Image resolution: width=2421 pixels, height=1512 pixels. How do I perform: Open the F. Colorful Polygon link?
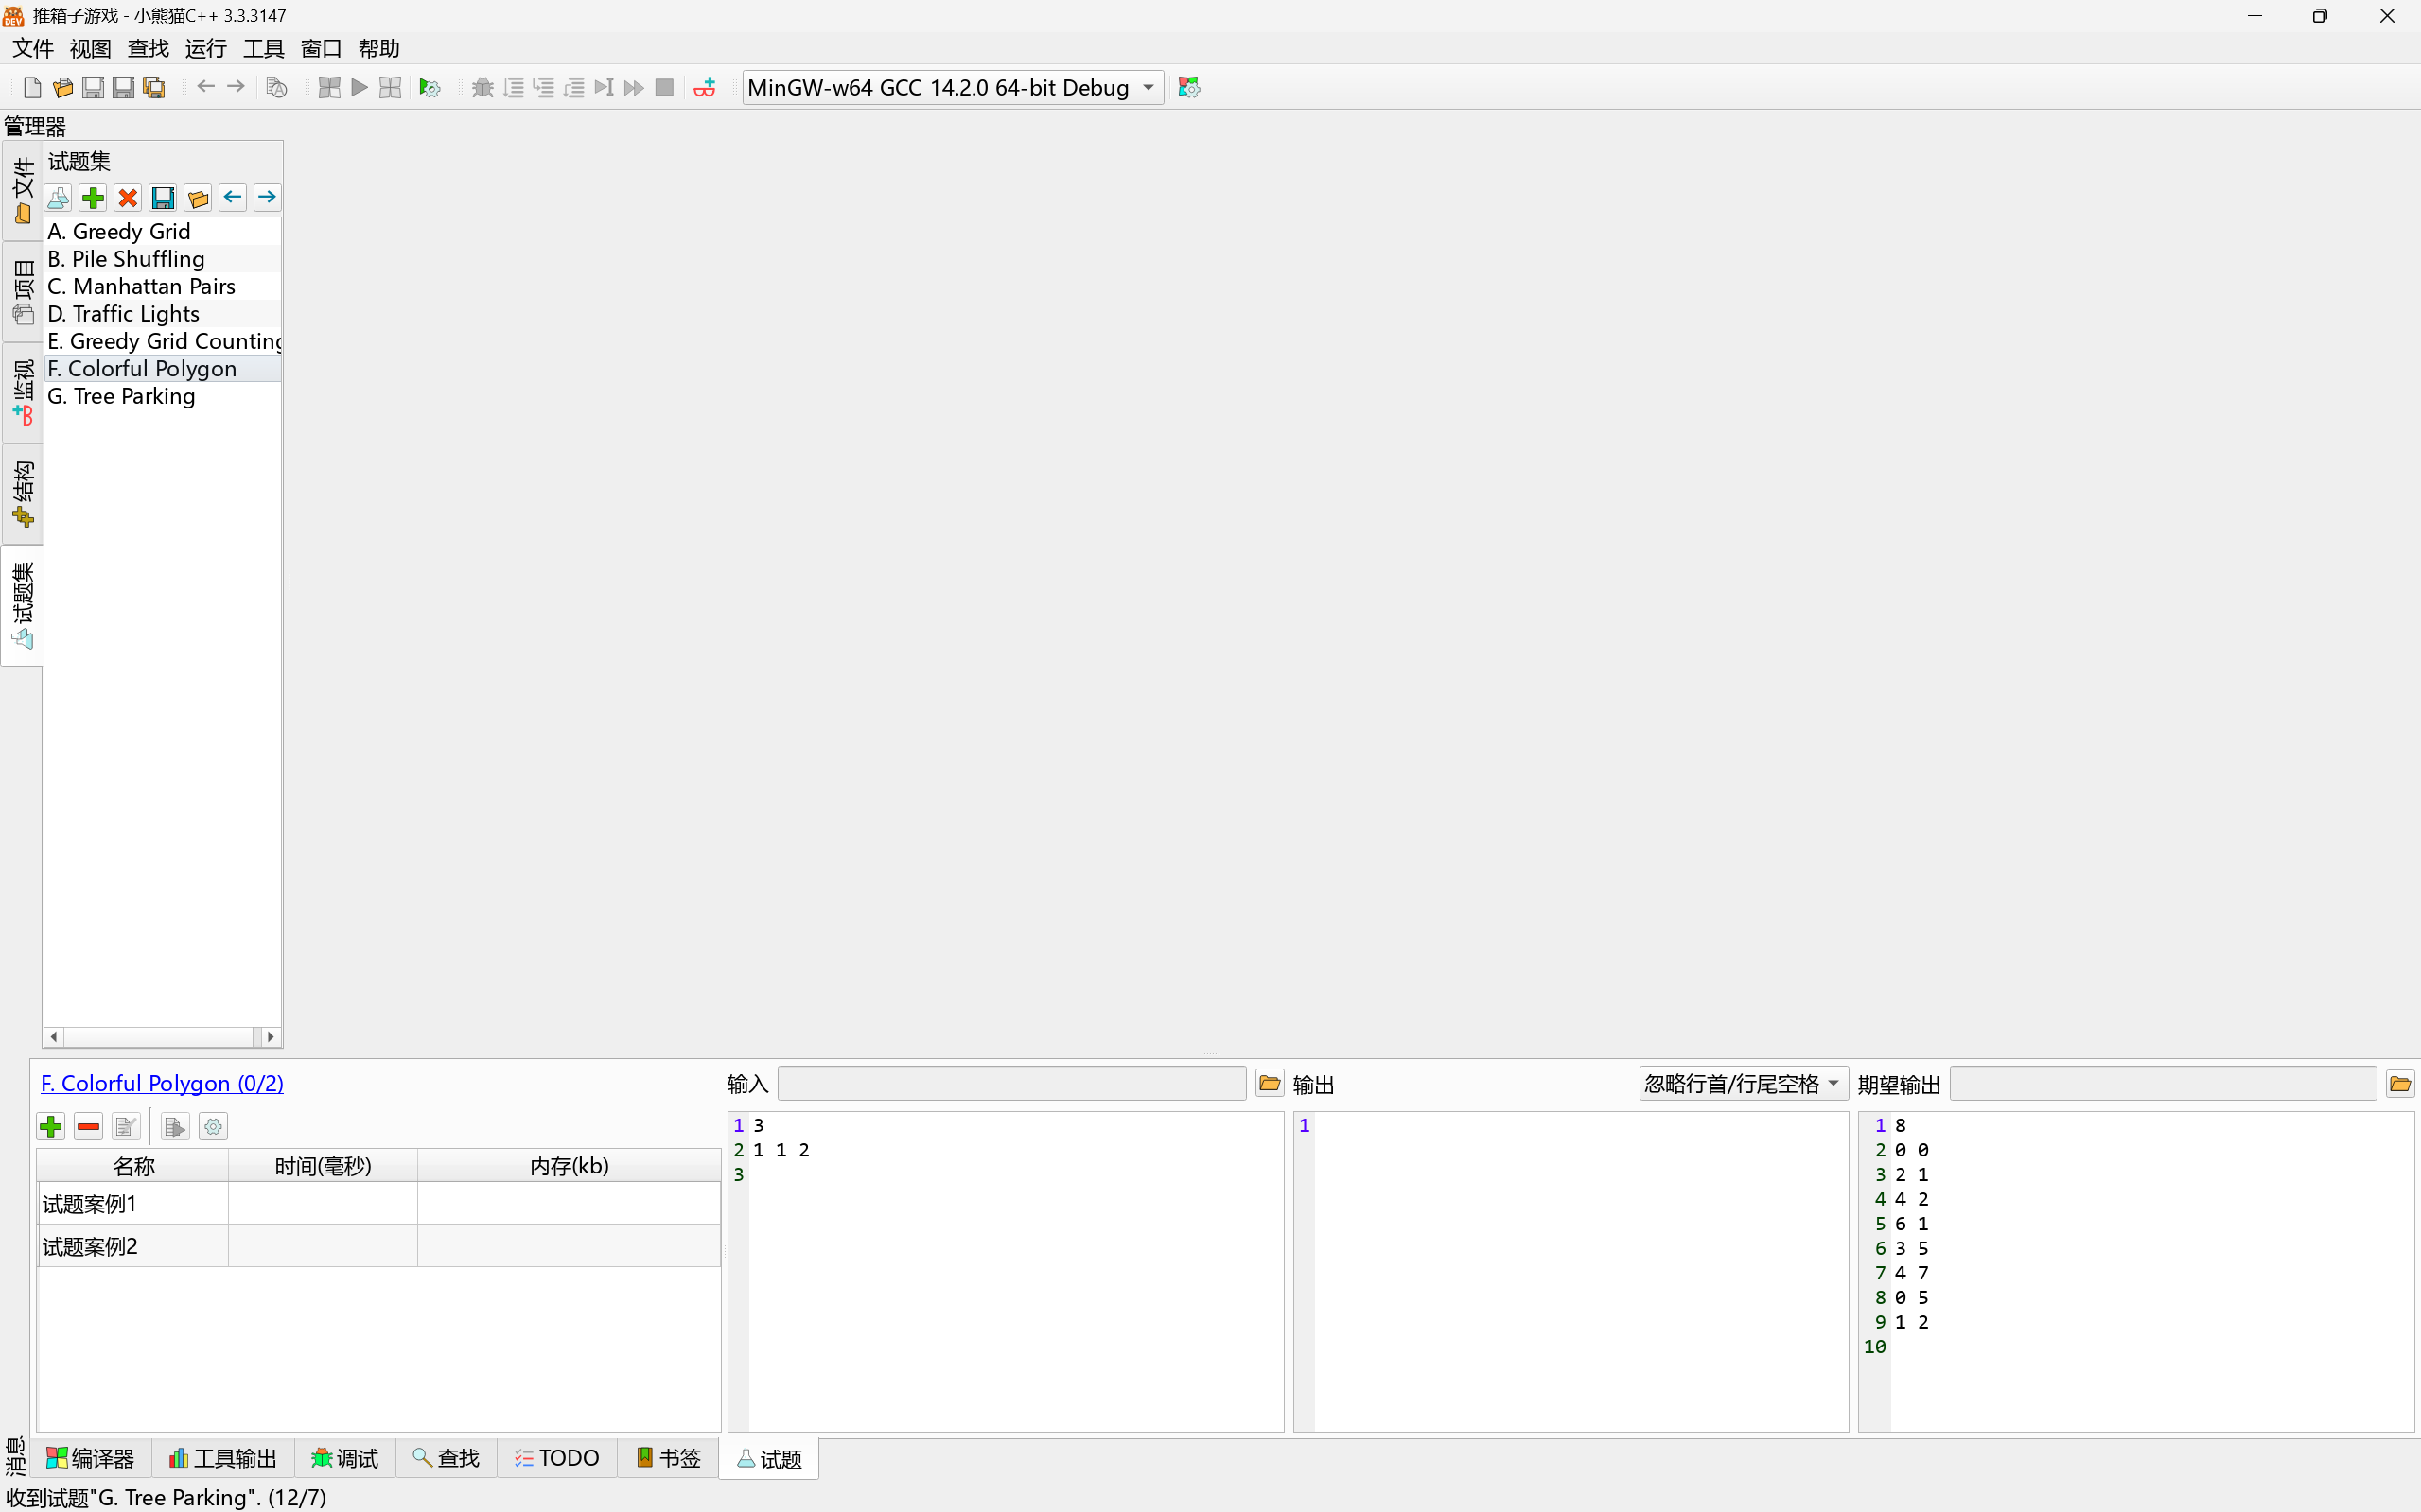(x=162, y=1084)
